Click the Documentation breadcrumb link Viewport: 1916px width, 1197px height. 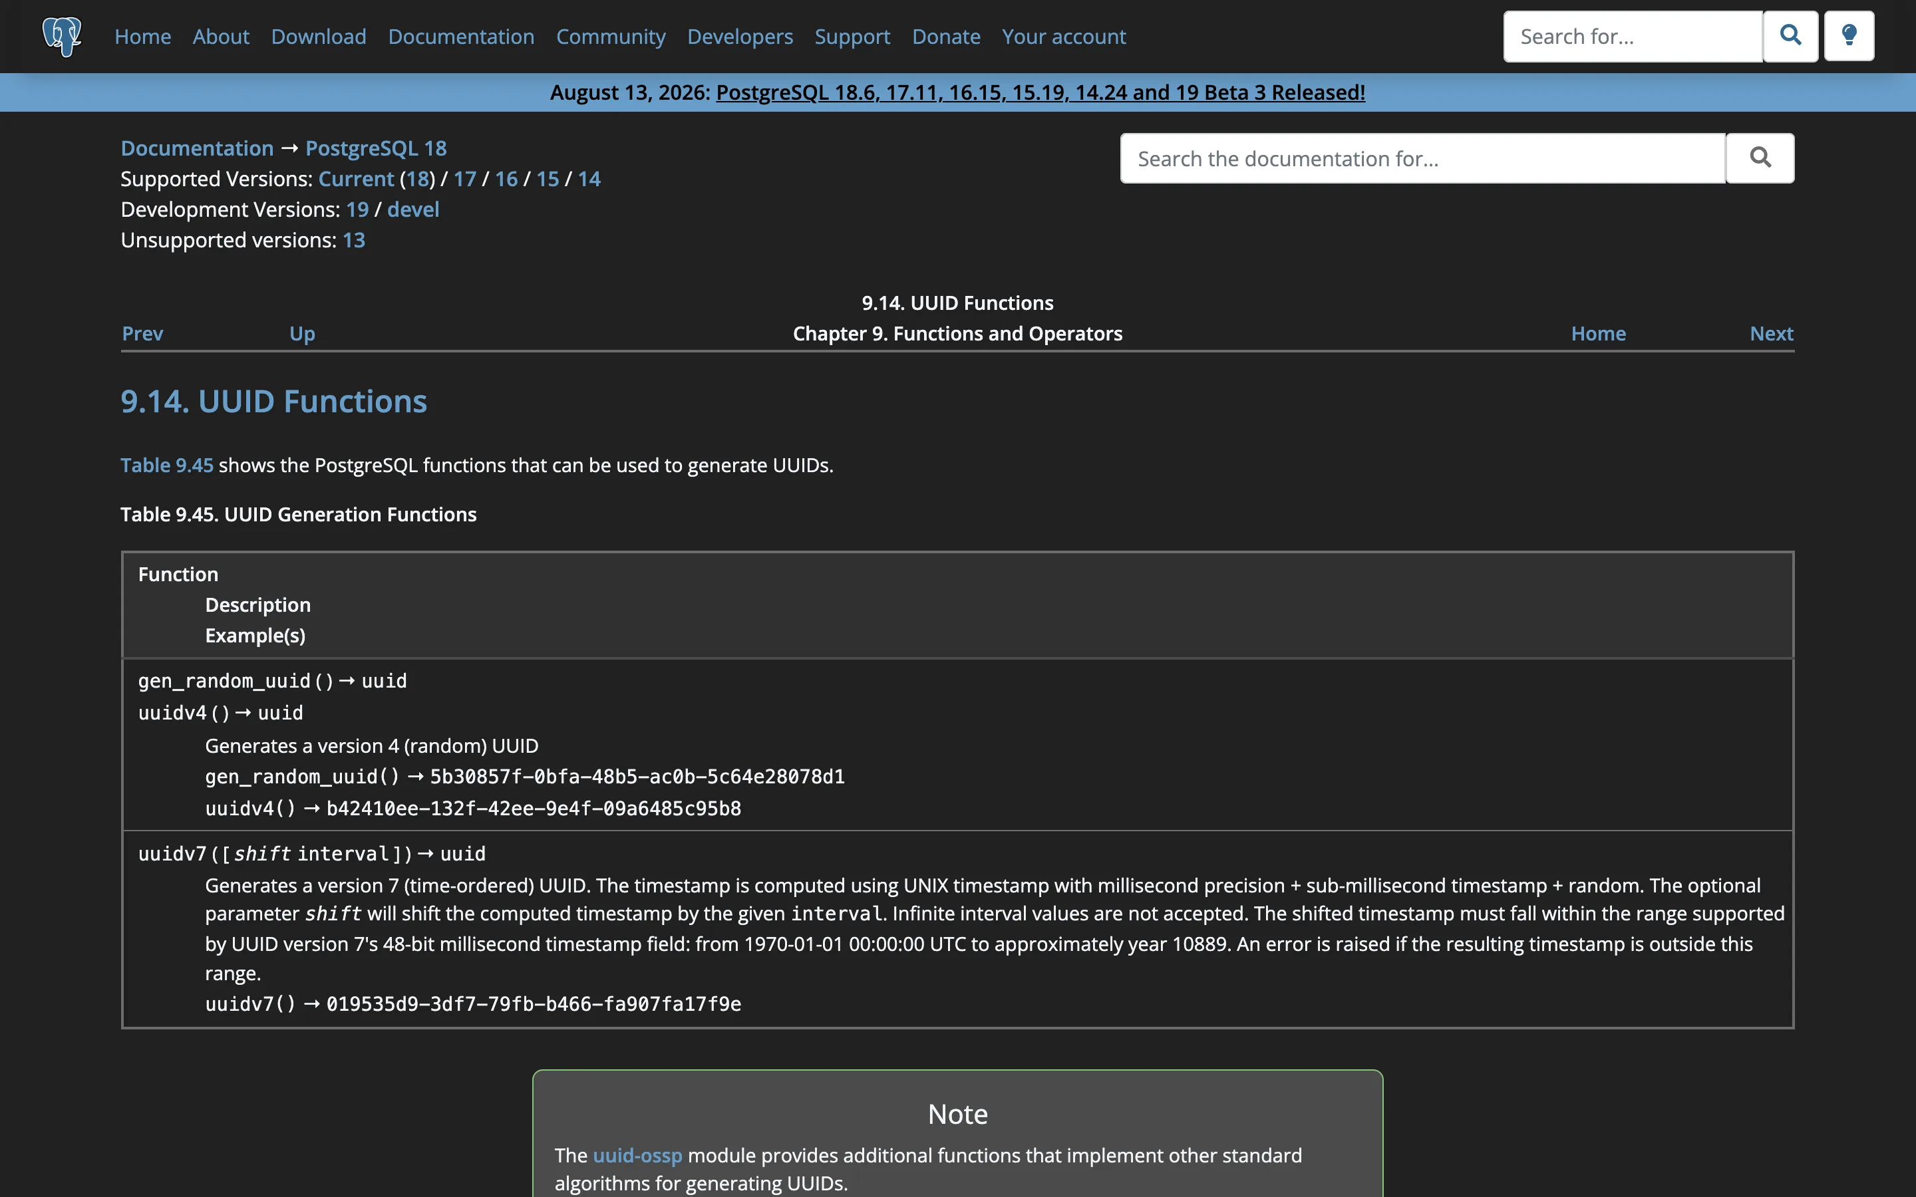point(197,148)
